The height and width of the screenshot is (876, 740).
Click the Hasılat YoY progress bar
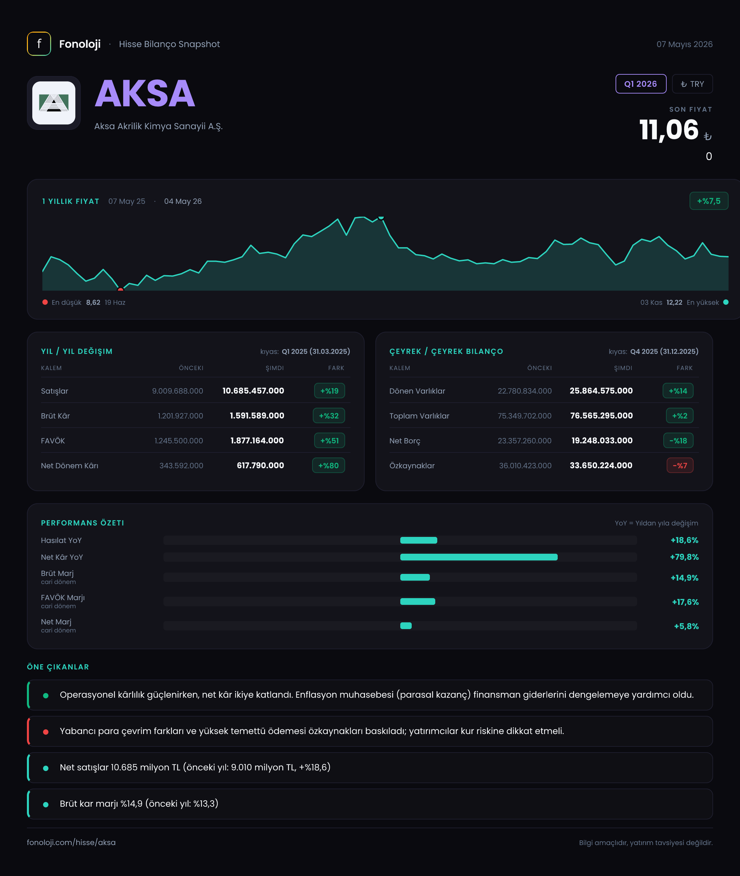click(x=400, y=540)
